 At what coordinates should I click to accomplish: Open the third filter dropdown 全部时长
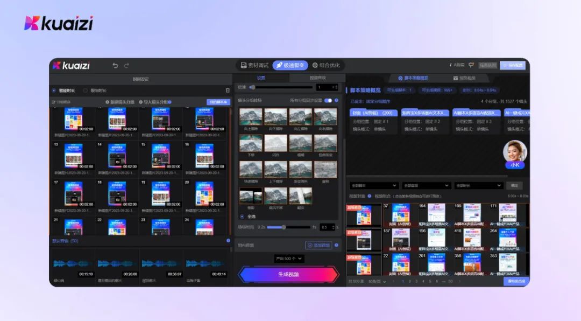coord(478,185)
